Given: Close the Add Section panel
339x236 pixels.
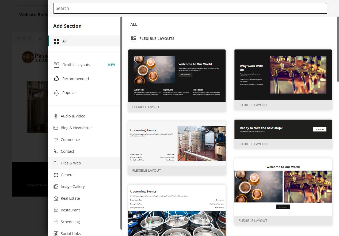Looking at the screenshot, I should pyautogui.click(x=333, y=8).
